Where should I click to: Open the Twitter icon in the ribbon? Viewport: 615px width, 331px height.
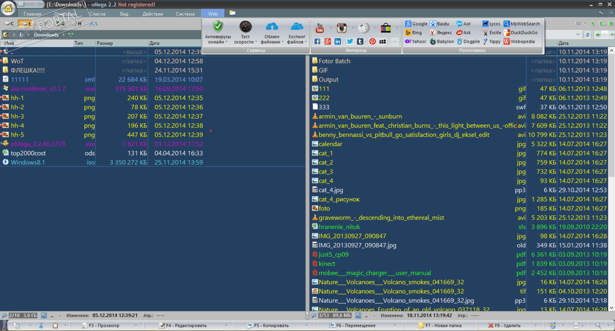350,42
